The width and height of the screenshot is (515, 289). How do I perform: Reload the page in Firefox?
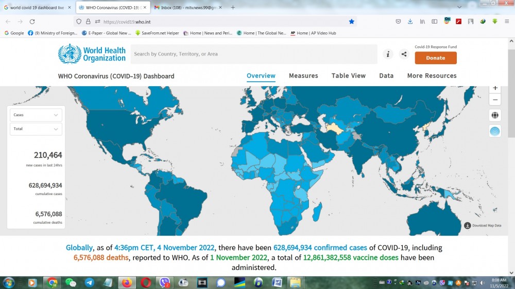point(32,22)
